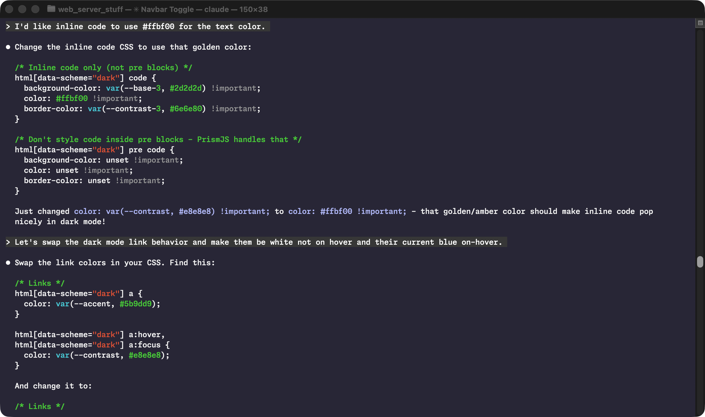Click the 'Navbar Toggle' title in the title bar

coord(168,9)
